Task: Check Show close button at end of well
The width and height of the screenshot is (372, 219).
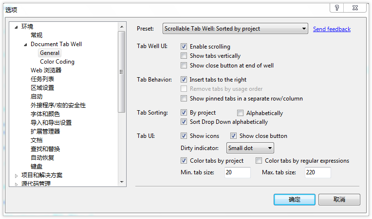Action: 184,65
